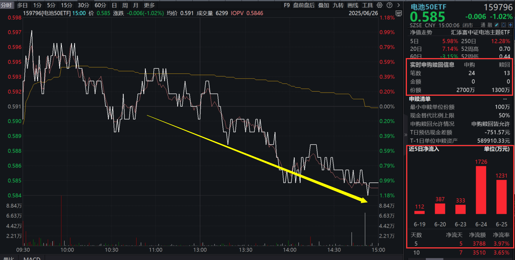Viewport: 515px width, 260px height.
Task: Click the 申赎清单 header
Action: coord(420,99)
